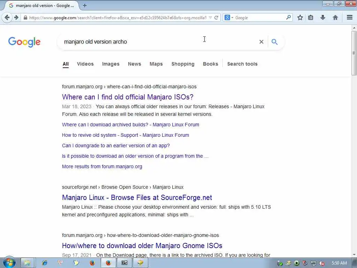Go to the Firefox home page
This screenshot has width=357, height=268.
point(335,17)
